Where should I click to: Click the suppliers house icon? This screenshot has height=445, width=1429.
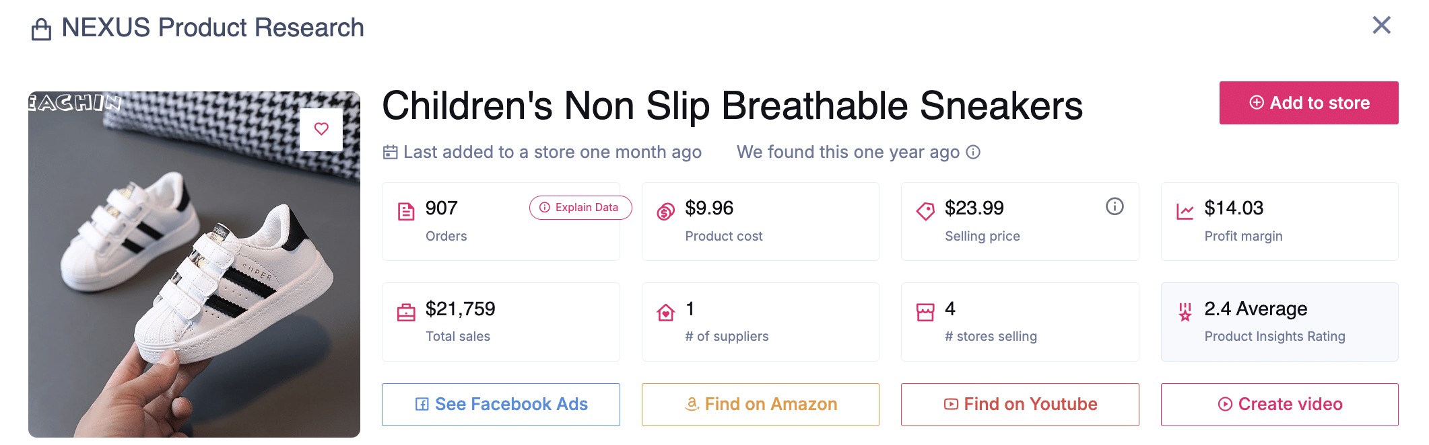point(665,313)
